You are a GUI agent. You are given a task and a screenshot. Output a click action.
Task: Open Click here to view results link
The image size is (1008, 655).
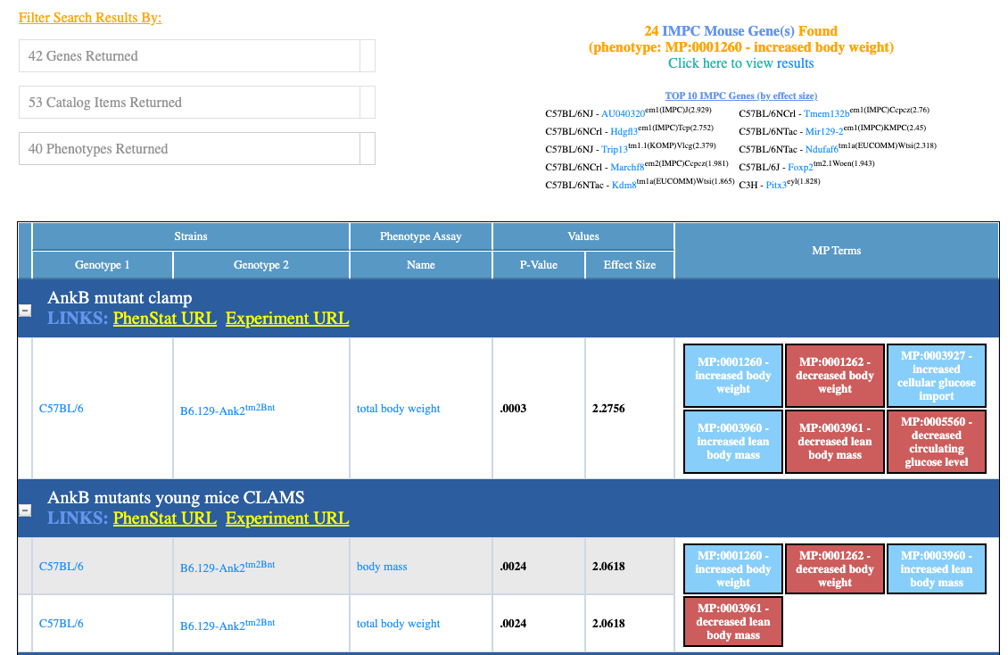click(x=740, y=63)
